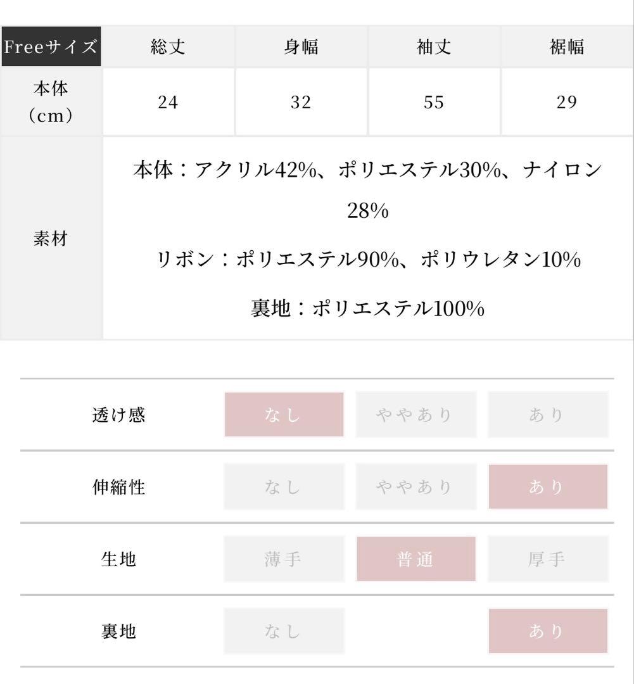Click highlighted あり in the 裏地 row
Viewport: 634px width, 684px height.
(548, 631)
